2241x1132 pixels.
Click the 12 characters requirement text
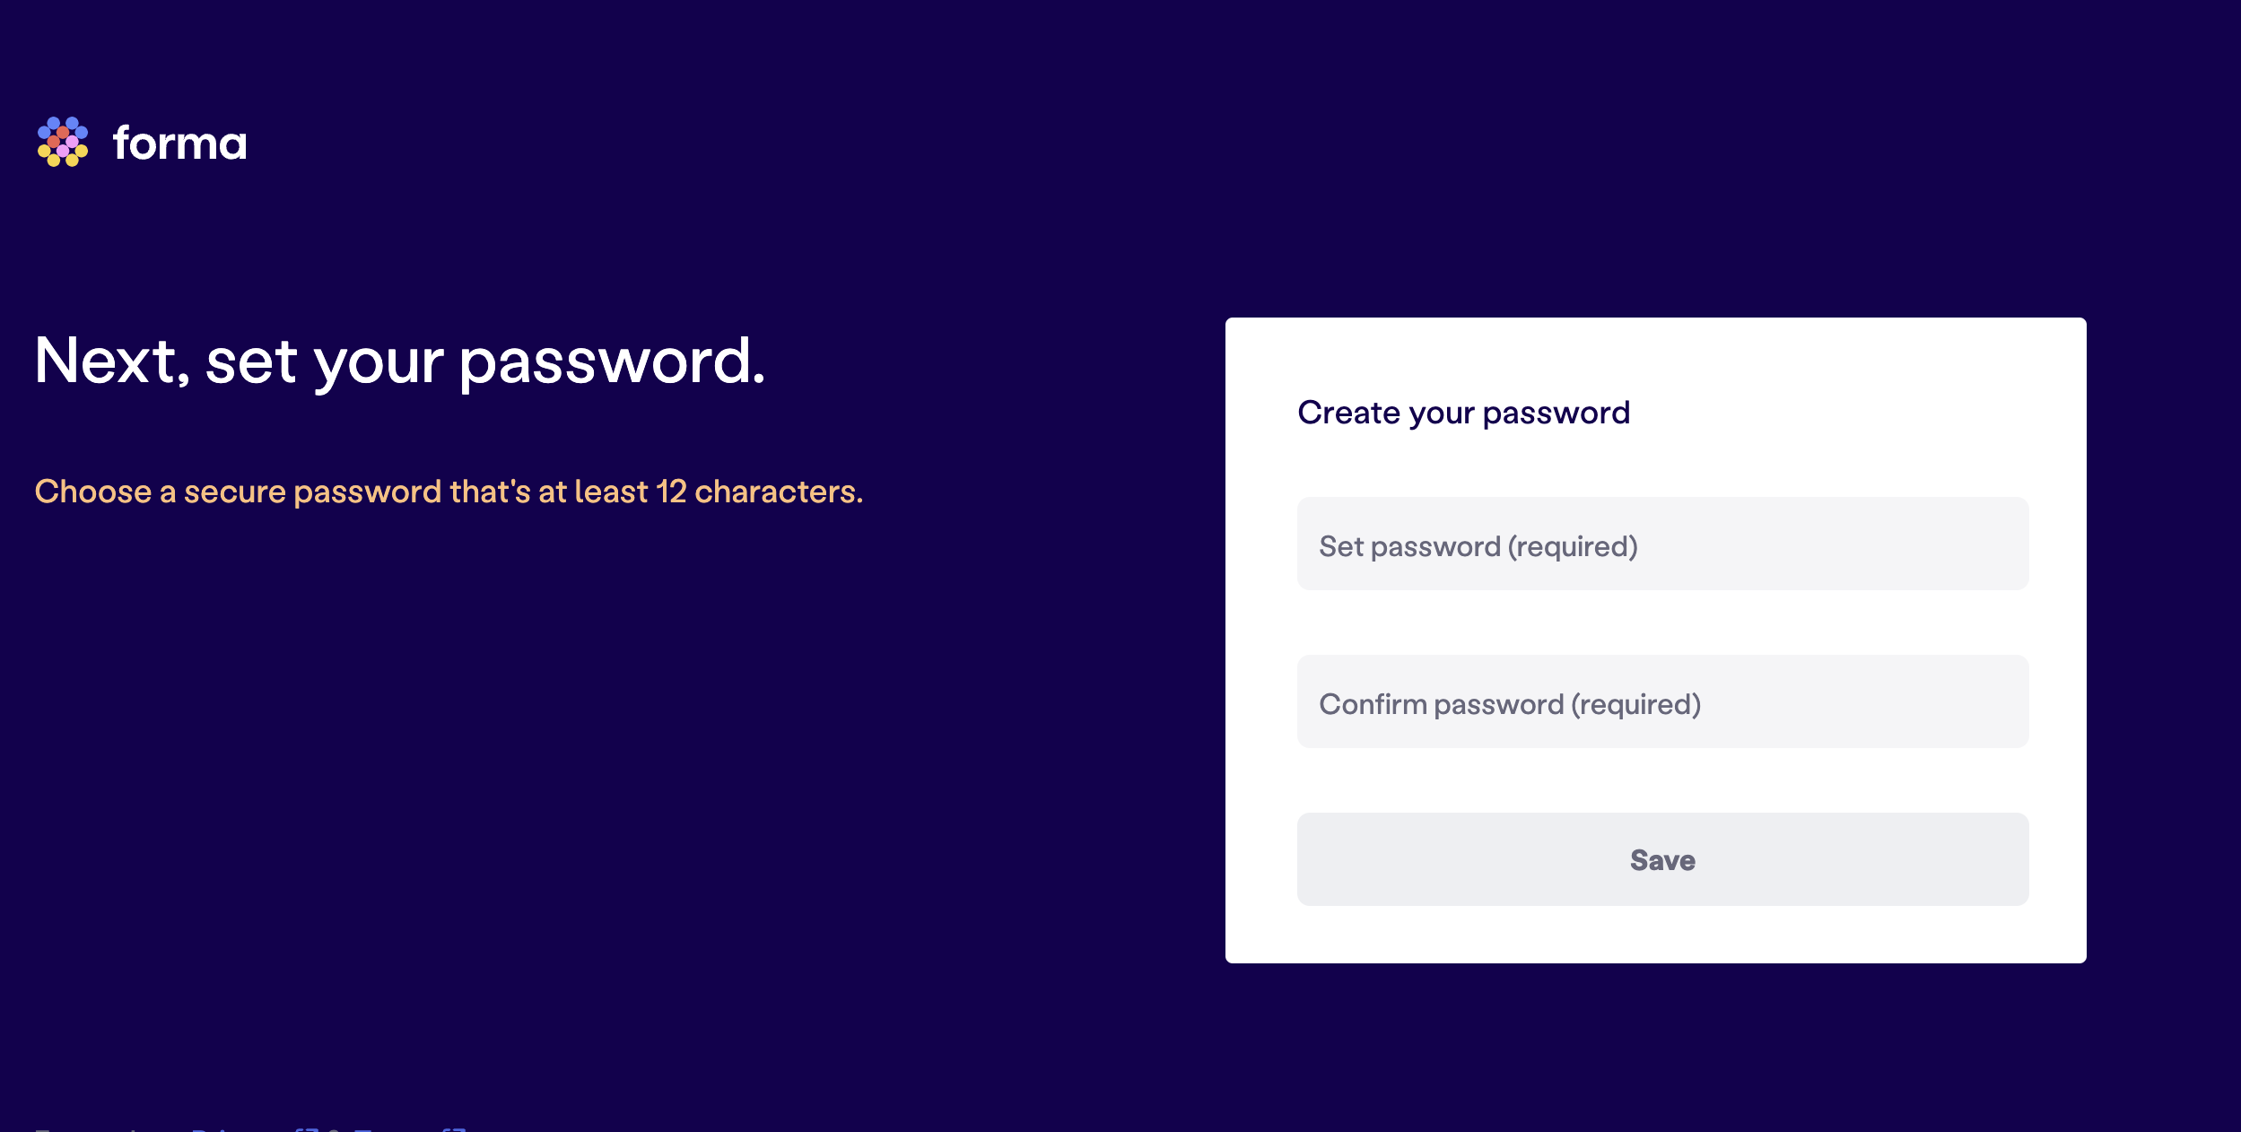point(759,492)
